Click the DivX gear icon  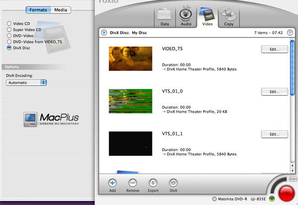click(x=173, y=183)
